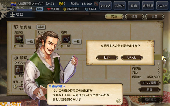Click the 行動力 progress bar
Screen dimensions: 170x106
(x=26, y=10)
